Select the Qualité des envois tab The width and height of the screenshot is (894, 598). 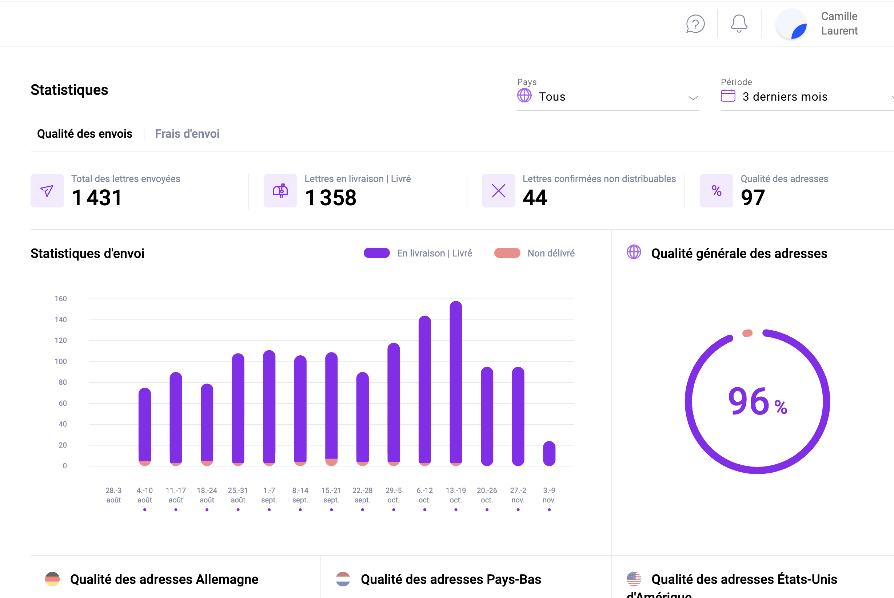[84, 133]
